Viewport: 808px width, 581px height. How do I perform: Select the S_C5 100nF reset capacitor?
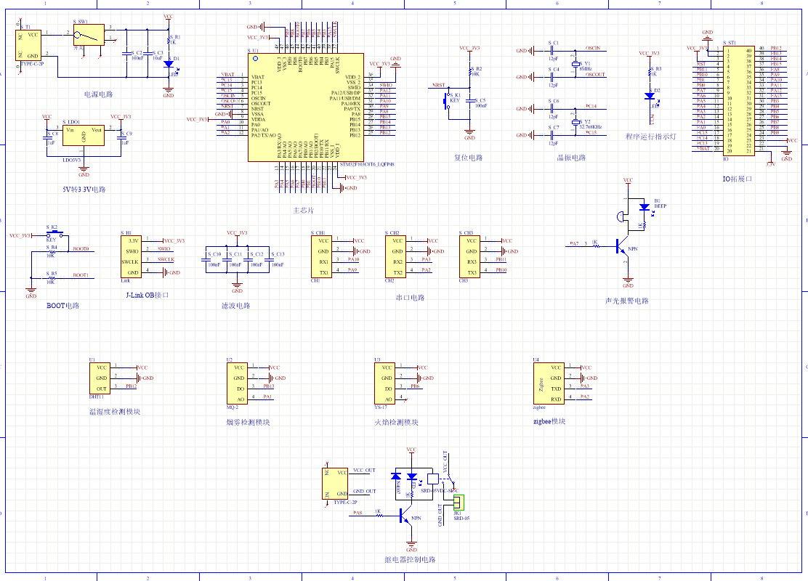[x=469, y=101]
